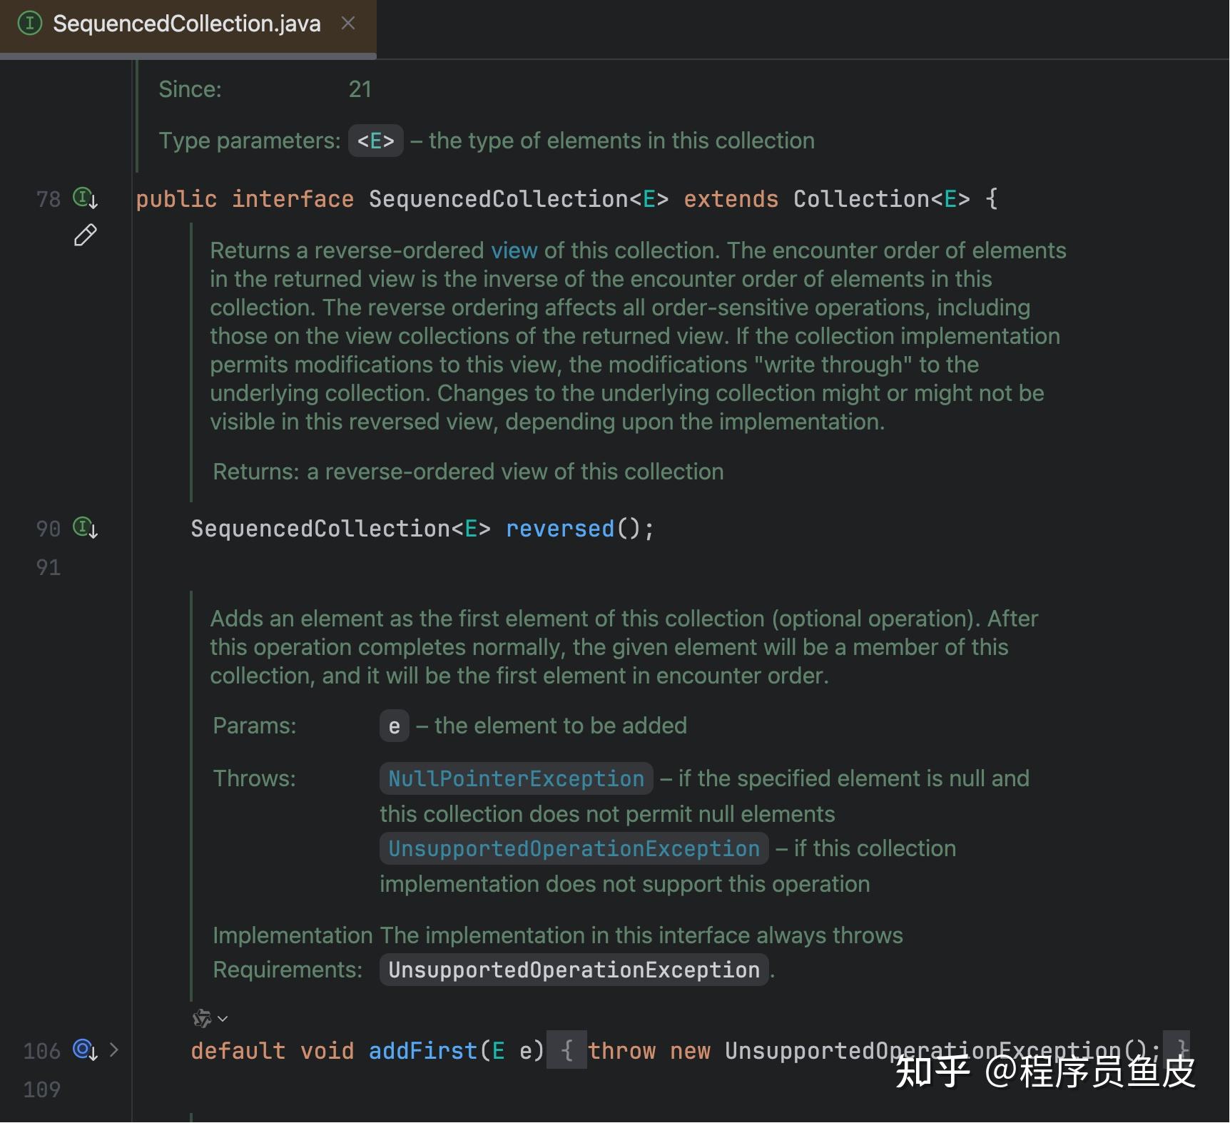Click the pencil edit-doc icon in gutter
This screenshot has width=1230, height=1123.
click(x=85, y=235)
